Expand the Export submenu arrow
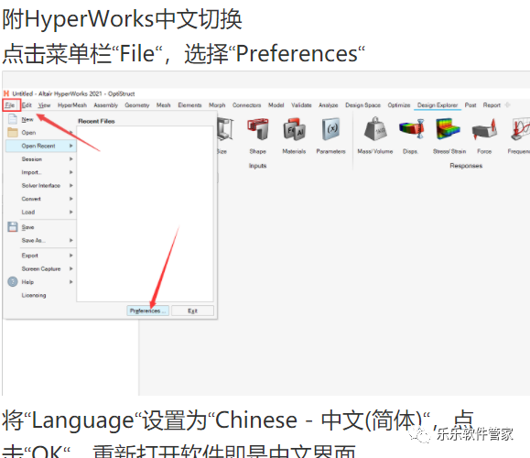The image size is (530, 458). (71, 256)
